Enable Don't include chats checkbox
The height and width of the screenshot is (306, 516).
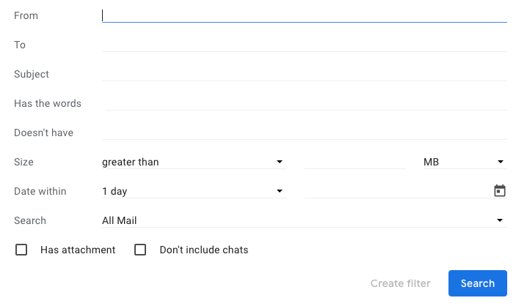[140, 250]
